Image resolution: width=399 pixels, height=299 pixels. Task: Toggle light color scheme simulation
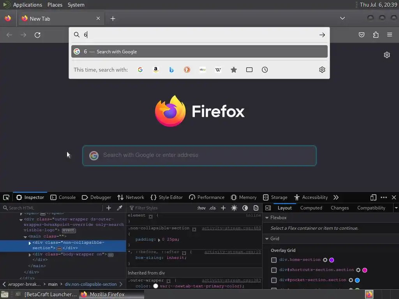(x=234, y=208)
